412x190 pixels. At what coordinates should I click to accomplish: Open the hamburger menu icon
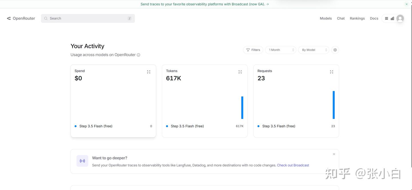(387, 19)
